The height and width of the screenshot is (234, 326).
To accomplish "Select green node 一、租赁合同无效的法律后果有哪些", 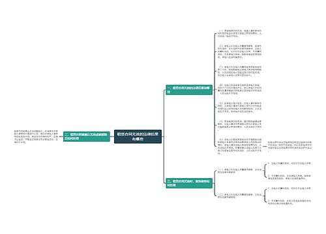I will point(189,90).
